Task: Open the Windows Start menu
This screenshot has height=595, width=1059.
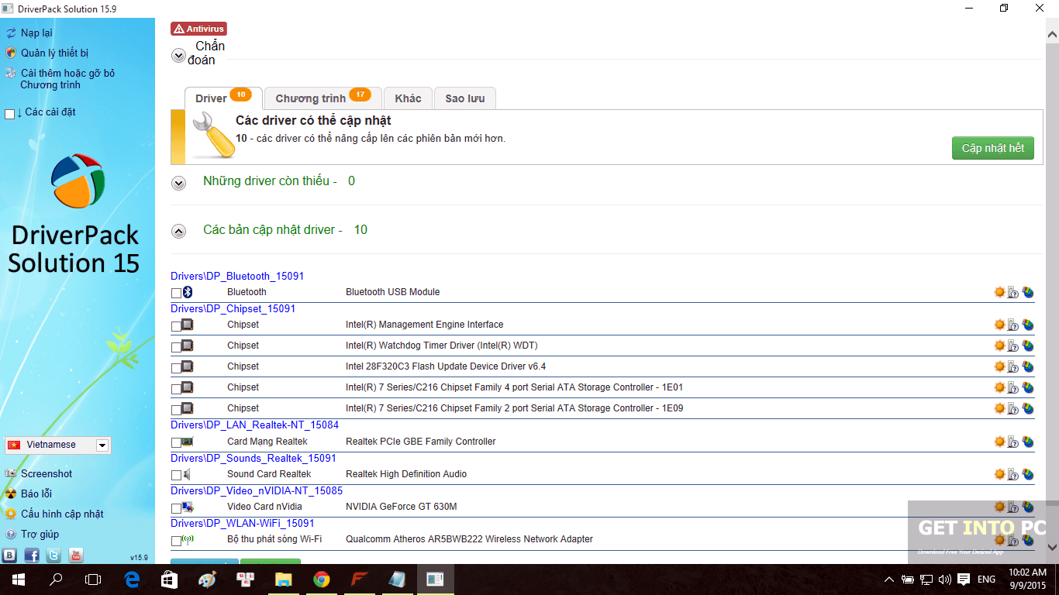Action: click(x=17, y=579)
